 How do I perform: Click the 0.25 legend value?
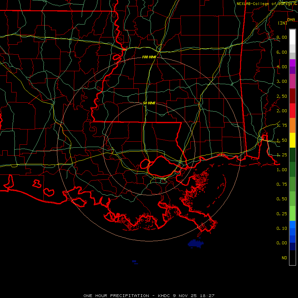point(282,214)
